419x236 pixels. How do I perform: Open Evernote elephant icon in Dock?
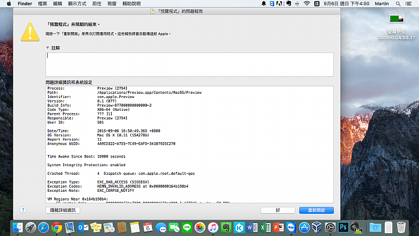[226, 228]
